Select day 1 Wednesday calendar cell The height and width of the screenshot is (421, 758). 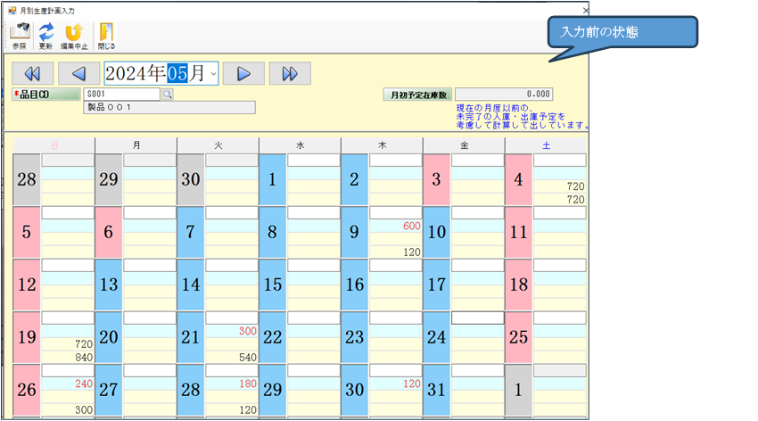click(273, 179)
